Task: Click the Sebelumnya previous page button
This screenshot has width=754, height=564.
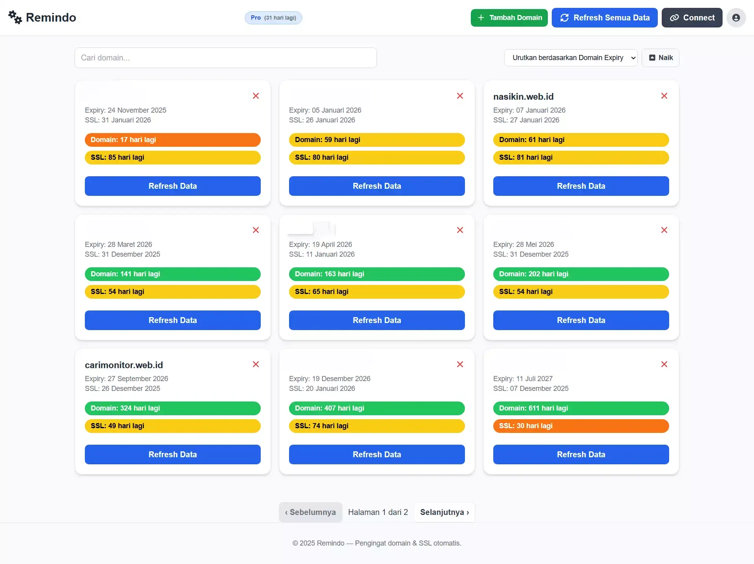Action: pos(310,512)
